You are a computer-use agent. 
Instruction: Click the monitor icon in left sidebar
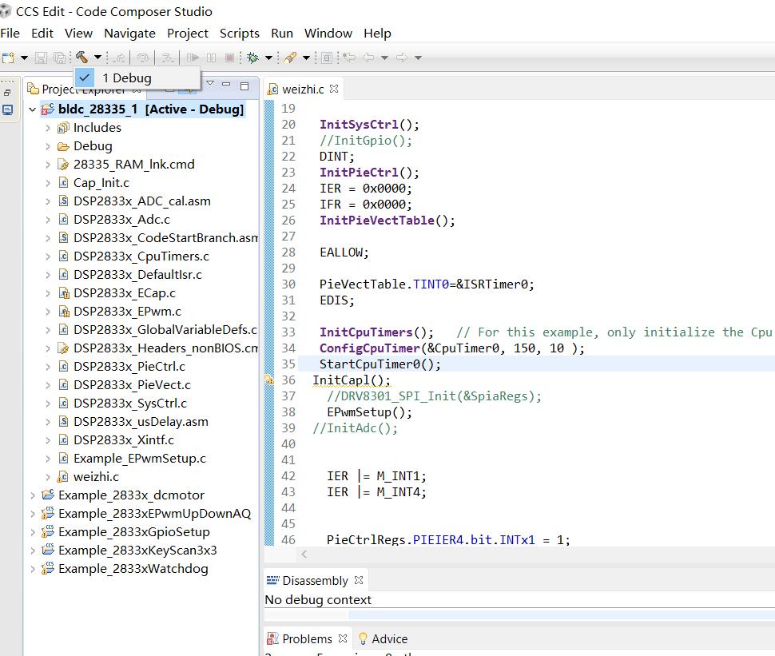7,109
